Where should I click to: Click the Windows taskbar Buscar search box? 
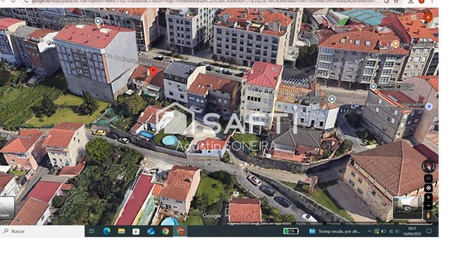[x=42, y=231]
